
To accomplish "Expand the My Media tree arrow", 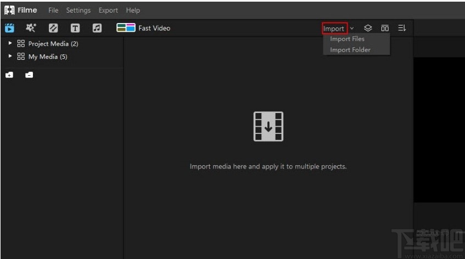I will 10,56.
